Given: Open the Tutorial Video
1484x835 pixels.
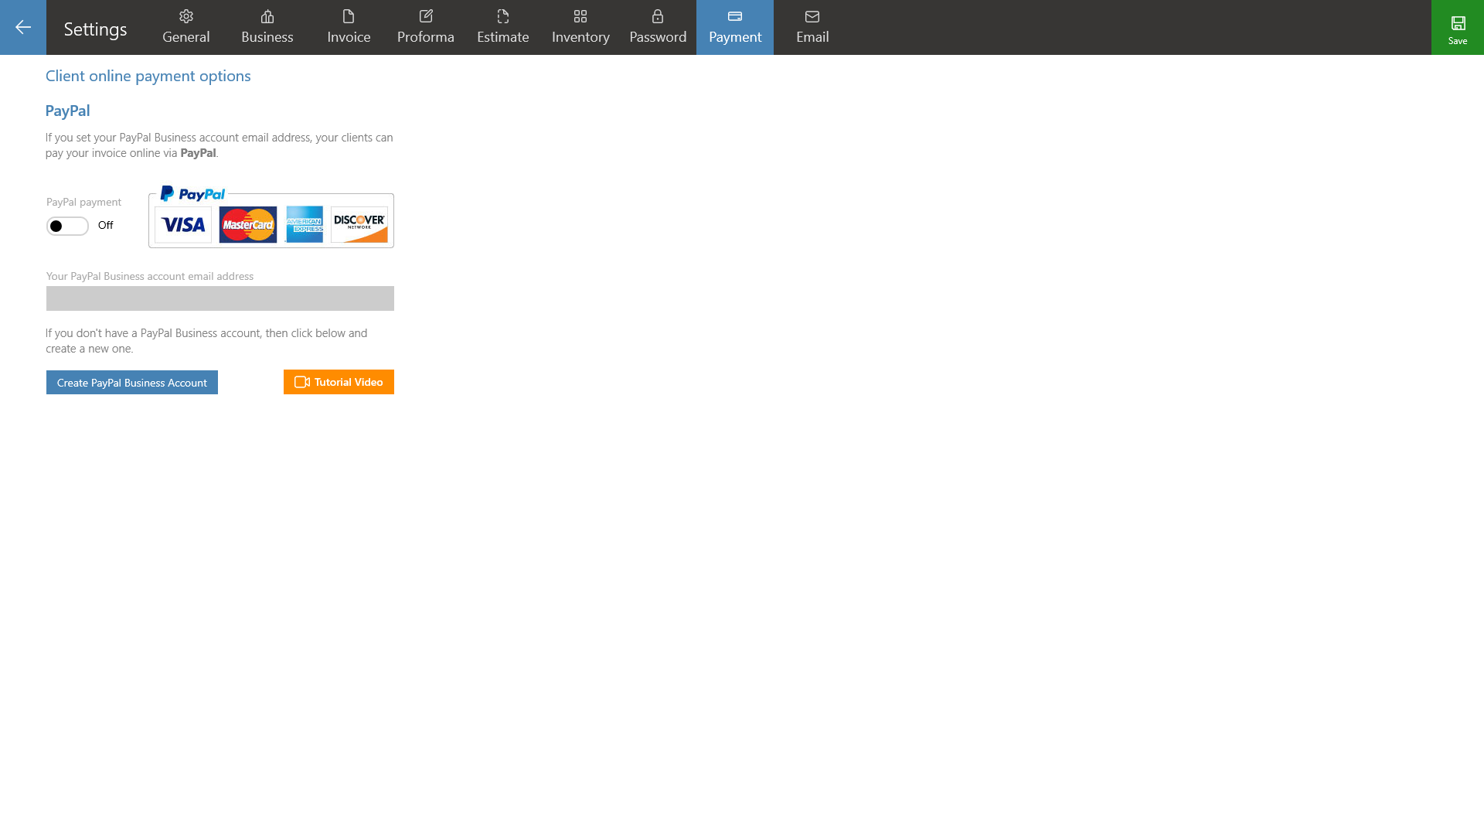Looking at the screenshot, I should (x=338, y=381).
